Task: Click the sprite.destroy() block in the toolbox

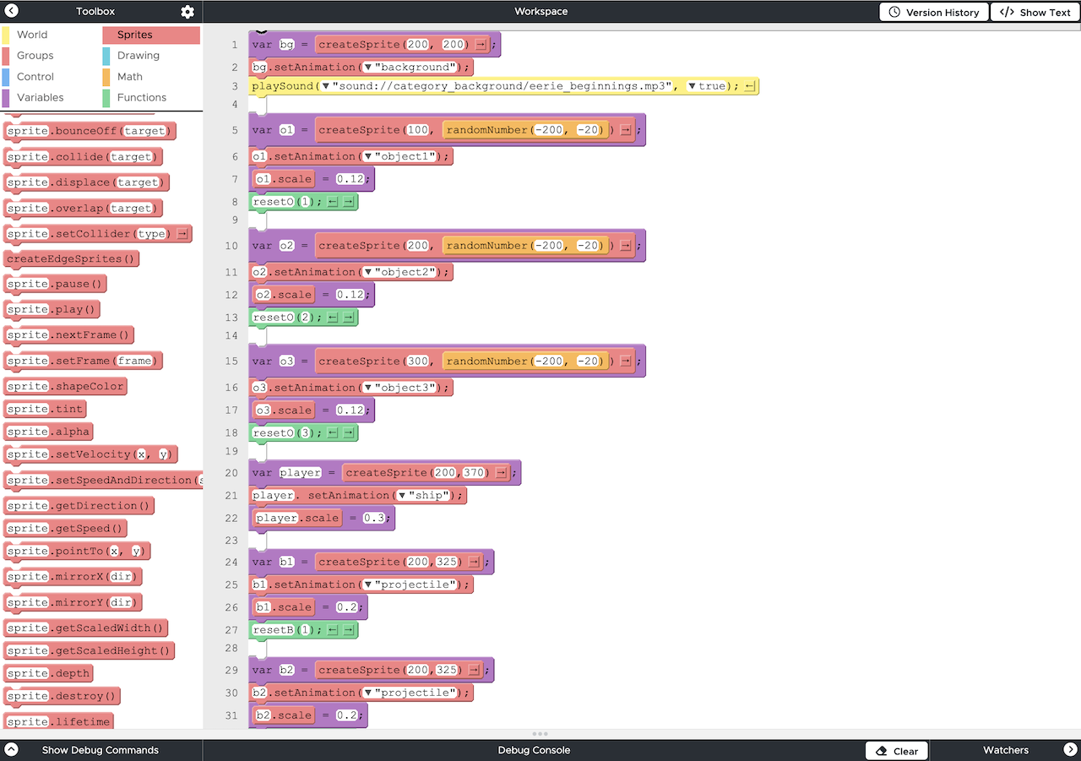Action: [x=62, y=697]
